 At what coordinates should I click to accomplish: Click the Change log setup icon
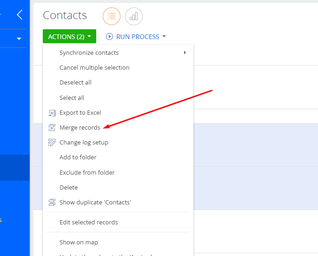(x=52, y=143)
